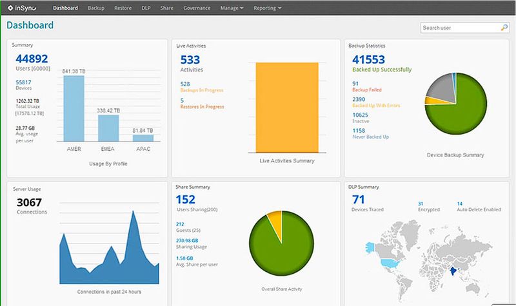Open 2390 Backed Up With Errors link
This screenshot has width=516, height=306.
click(x=359, y=99)
